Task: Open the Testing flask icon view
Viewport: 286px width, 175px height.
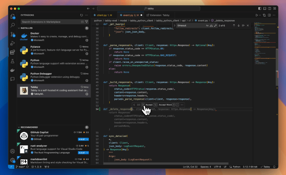Action: (x=13, y=61)
